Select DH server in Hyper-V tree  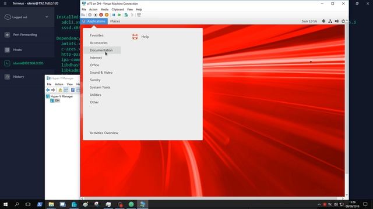55,100
